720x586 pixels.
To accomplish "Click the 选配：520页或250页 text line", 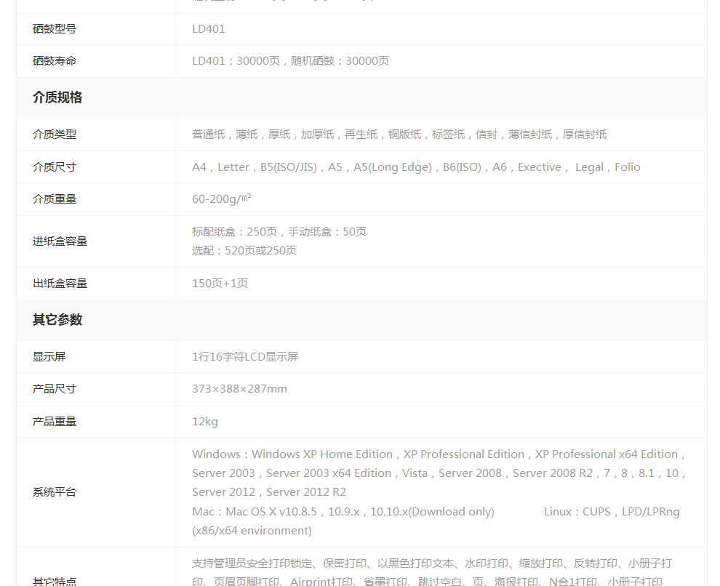I will click(244, 251).
